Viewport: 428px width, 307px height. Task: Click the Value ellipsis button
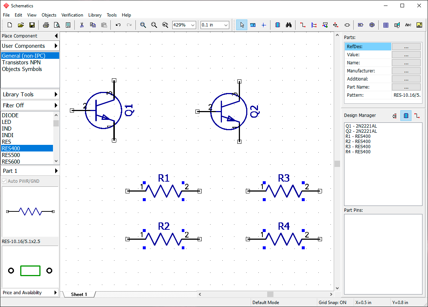(406, 55)
